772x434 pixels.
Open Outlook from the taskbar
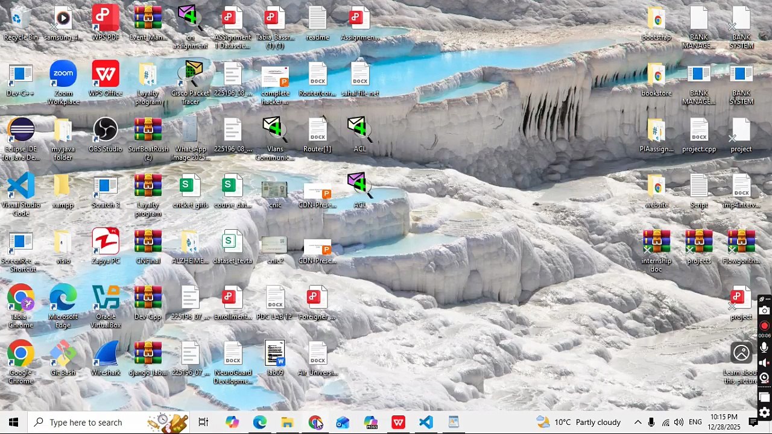(343, 423)
